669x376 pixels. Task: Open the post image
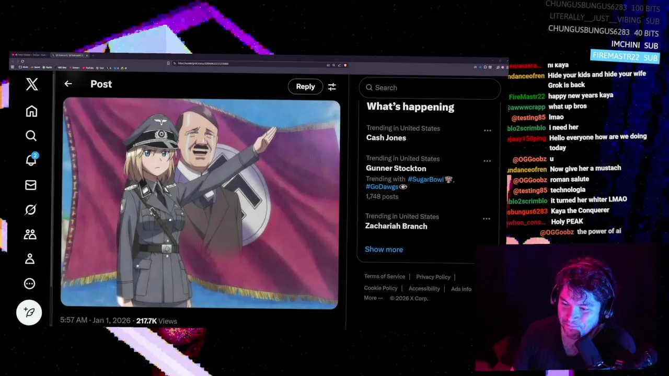201,203
